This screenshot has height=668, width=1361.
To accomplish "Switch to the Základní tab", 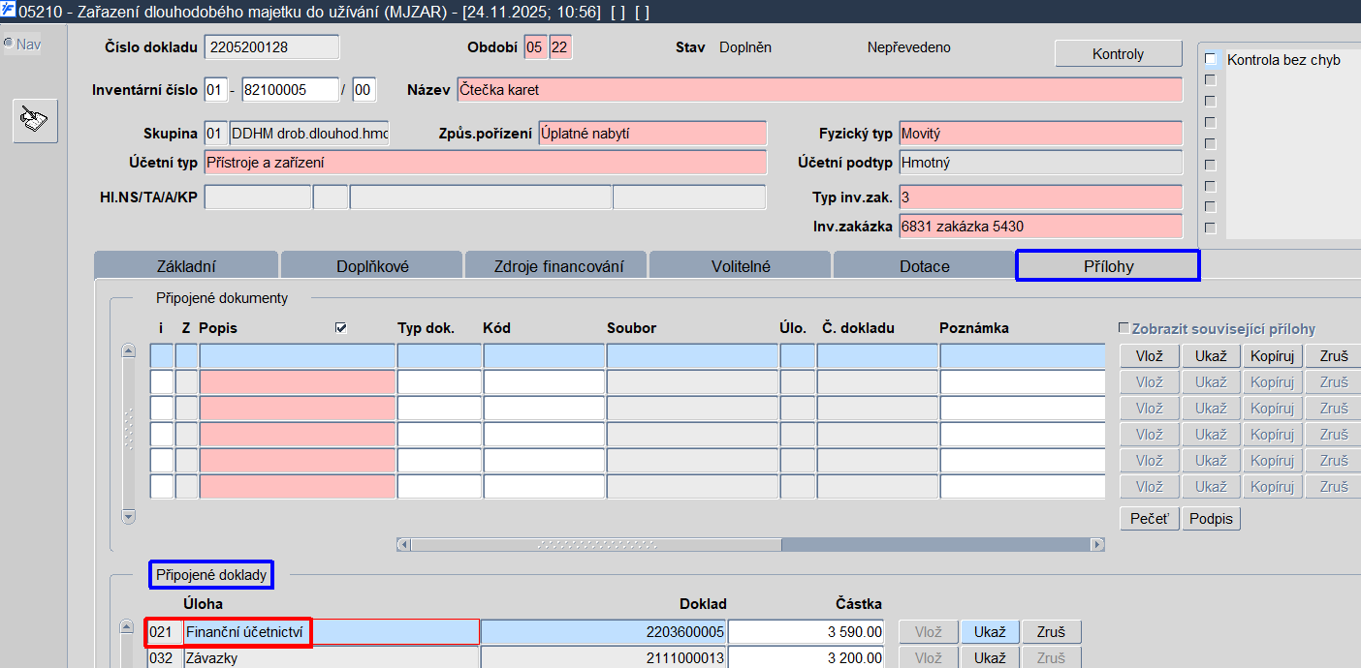I will [x=186, y=265].
